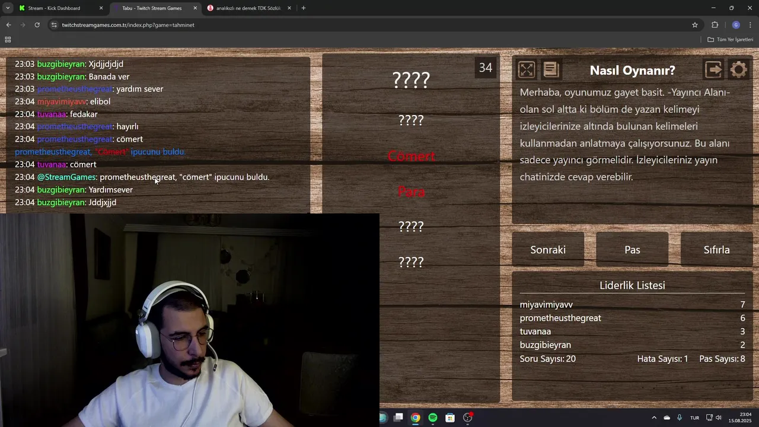Click the Hata Sayısı: 1 stat
The width and height of the screenshot is (759, 427).
[x=662, y=359]
